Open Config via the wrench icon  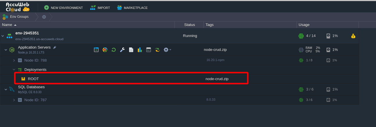[122, 50]
